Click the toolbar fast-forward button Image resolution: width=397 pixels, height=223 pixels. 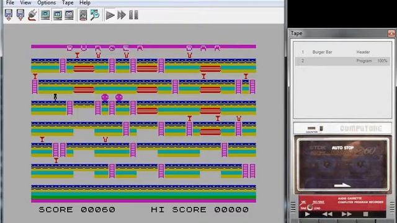[x=122, y=15]
